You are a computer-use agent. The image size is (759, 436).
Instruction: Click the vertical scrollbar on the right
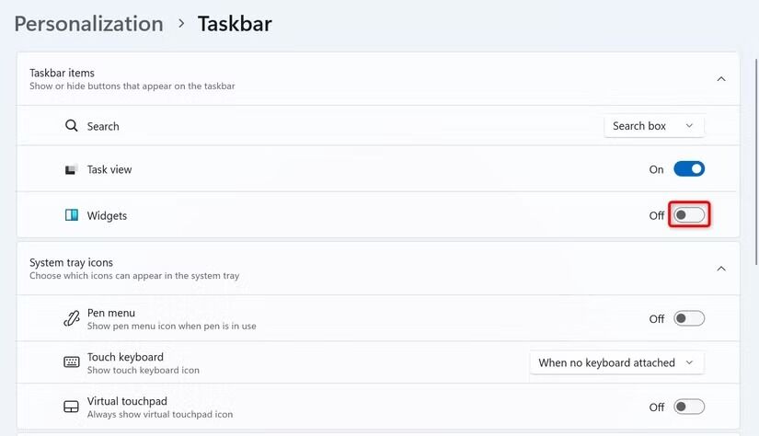(x=756, y=162)
